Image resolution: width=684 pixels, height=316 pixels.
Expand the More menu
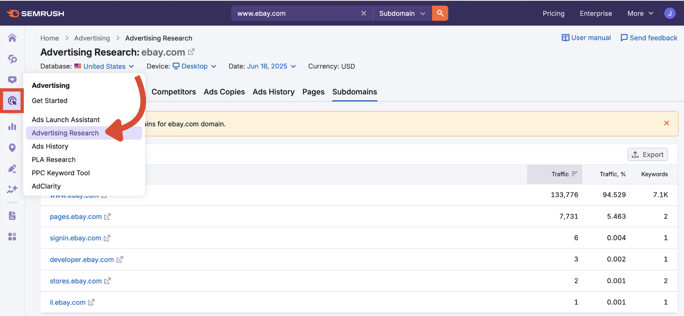point(640,13)
